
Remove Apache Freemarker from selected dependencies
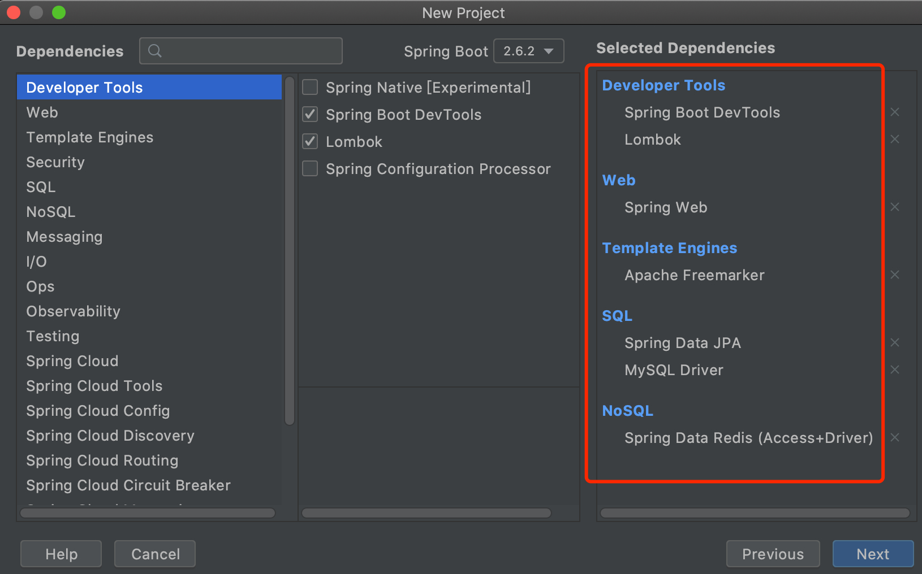[x=895, y=275]
